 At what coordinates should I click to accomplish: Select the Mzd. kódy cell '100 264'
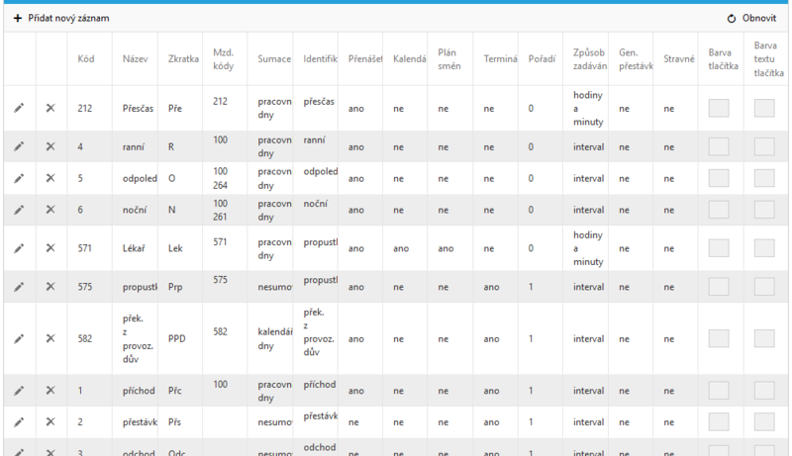[220, 178]
